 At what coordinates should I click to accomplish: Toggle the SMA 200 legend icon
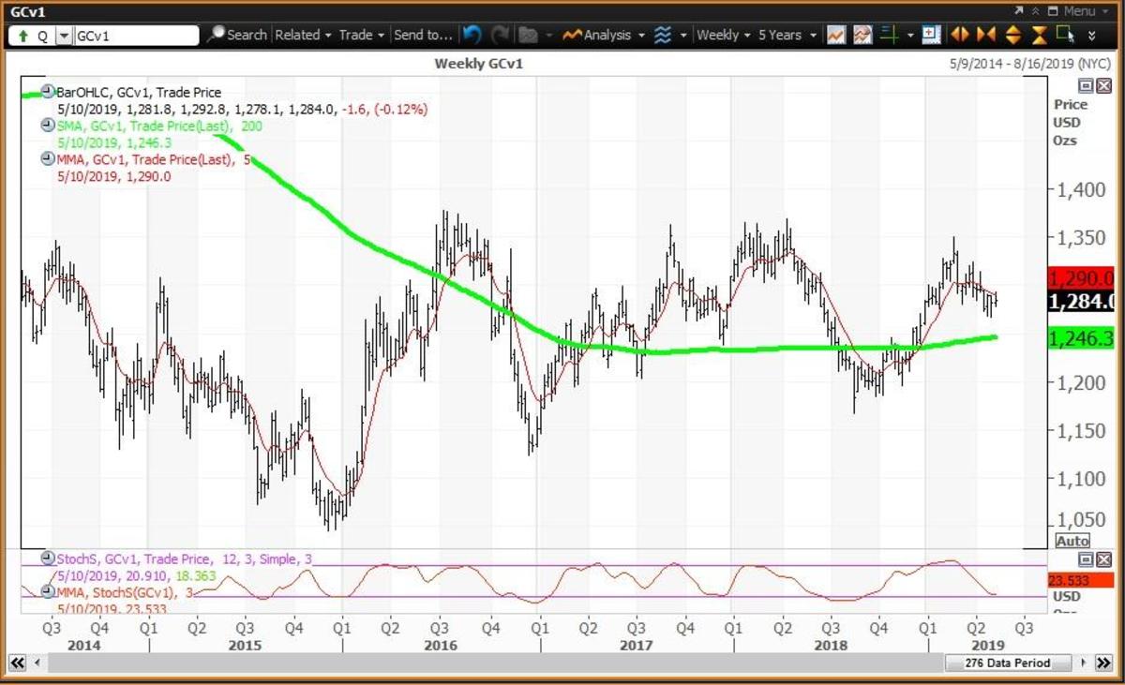point(47,125)
